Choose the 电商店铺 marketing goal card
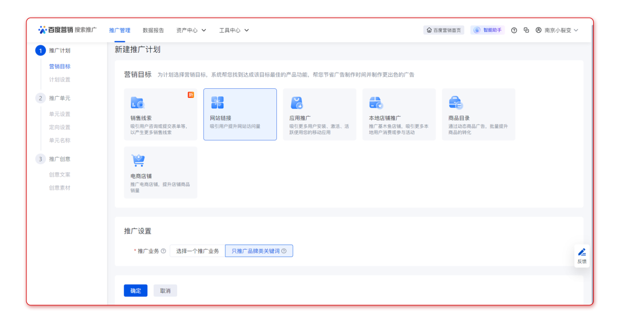The height and width of the screenshot is (323, 619). tap(160, 172)
